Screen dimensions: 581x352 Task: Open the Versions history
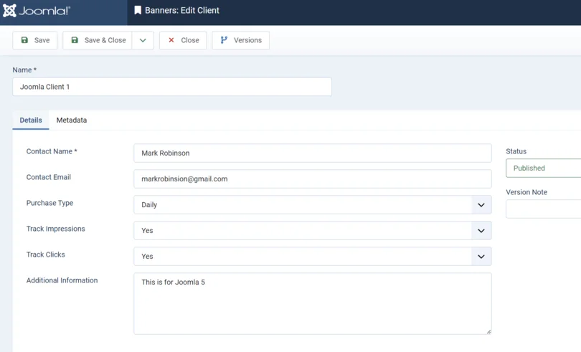241,40
